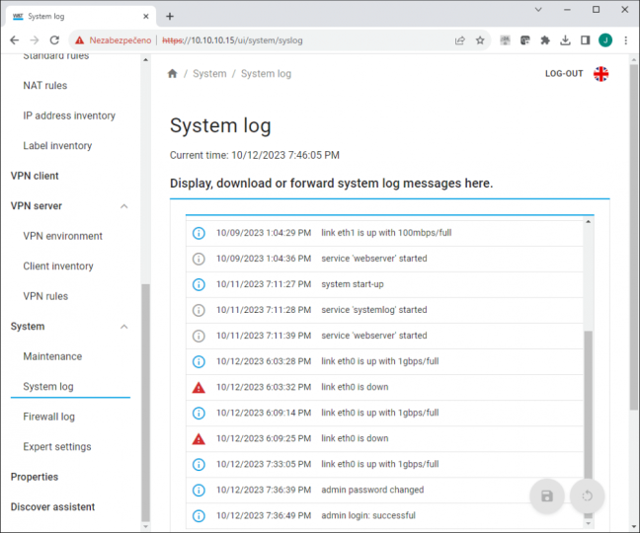Toggle the browser side panel icon
This screenshot has width=640, height=533.
[585, 39]
